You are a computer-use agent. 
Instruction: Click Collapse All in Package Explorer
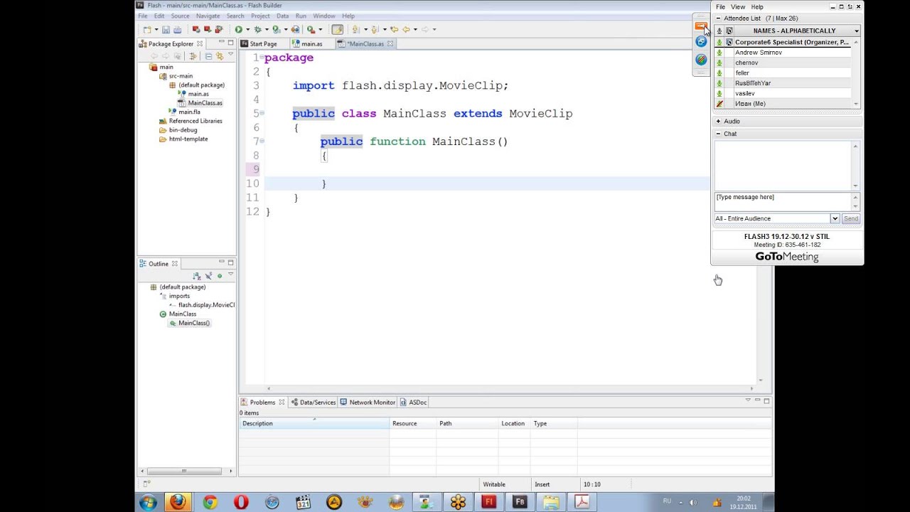point(208,55)
